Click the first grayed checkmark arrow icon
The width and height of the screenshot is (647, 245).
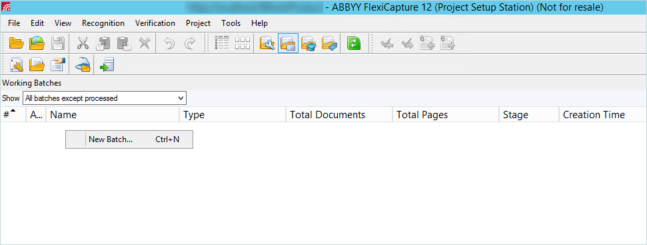386,43
